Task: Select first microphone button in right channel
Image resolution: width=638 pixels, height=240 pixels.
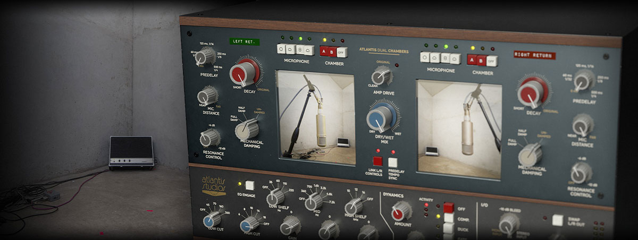Action: (425, 57)
